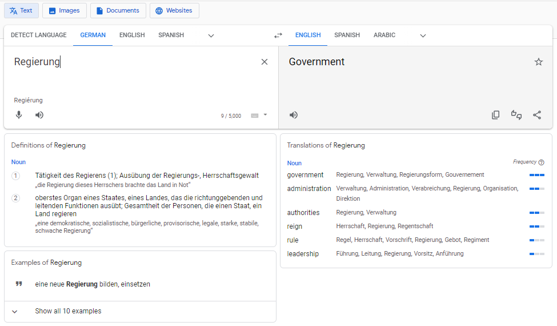Click reverse translation 'Direktion'
Viewport: 557px width, 326px height.
[348, 198]
